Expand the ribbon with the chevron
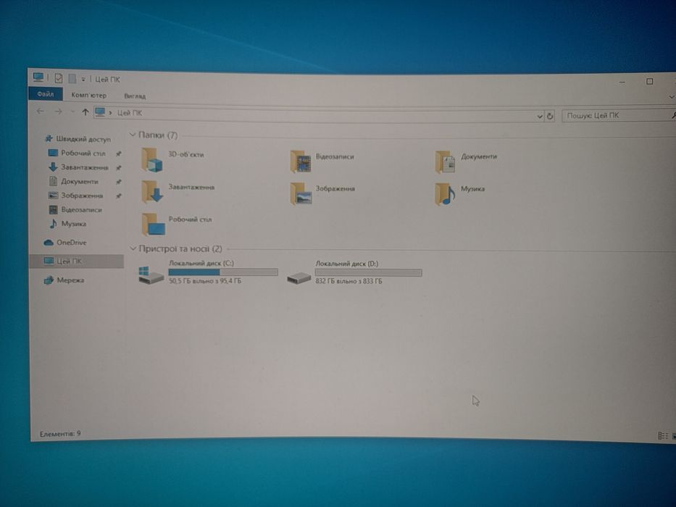This screenshot has height=507, width=676. pos(672,97)
